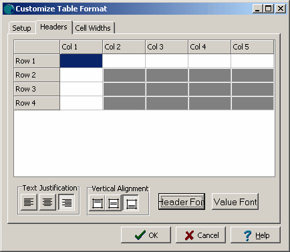290x252 pixels.
Task: Select the Headers tab
Action: pos(54,27)
